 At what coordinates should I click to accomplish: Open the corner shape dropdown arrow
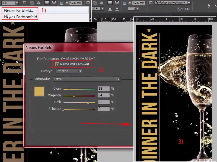pyautogui.click(x=137, y=9)
